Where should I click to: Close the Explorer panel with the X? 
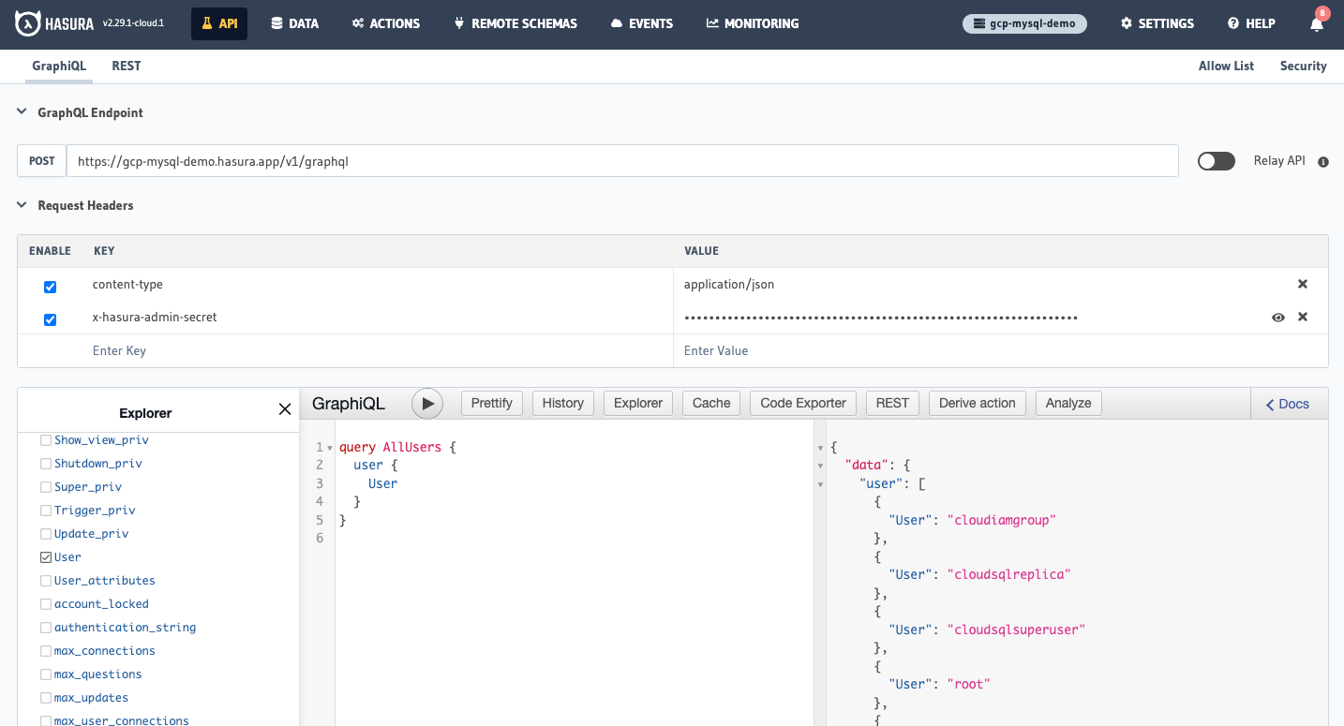pyautogui.click(x=285, y=409)
